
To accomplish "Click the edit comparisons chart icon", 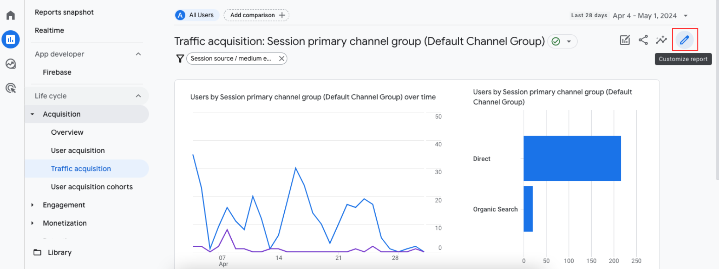I will click(625, 40).
